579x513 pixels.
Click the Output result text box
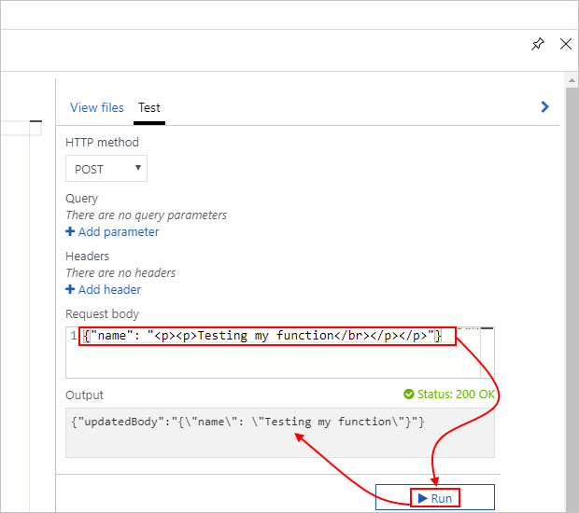280,432
